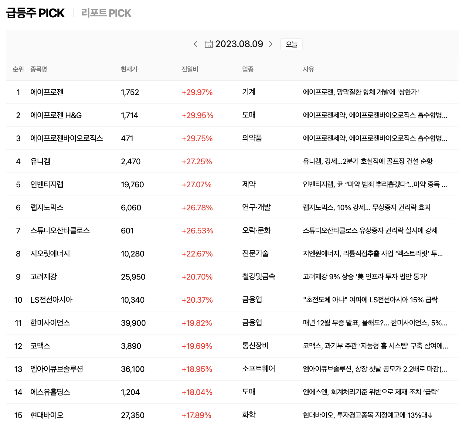Open 인벤티지랩 마약 범죄 news headline
The height and width of the screenshot is (425, 459).
point(375,184)
